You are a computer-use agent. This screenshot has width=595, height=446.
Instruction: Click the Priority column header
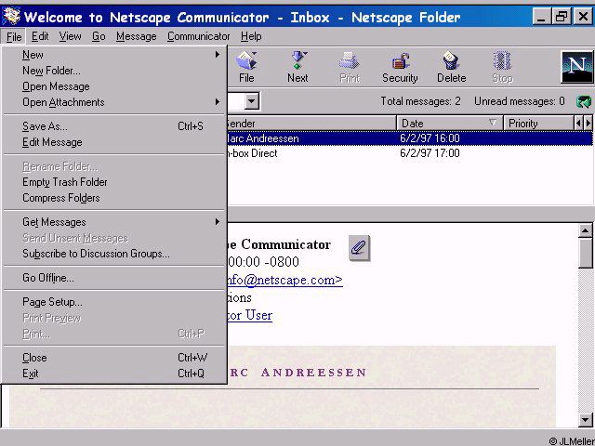(x=538, y=124)
